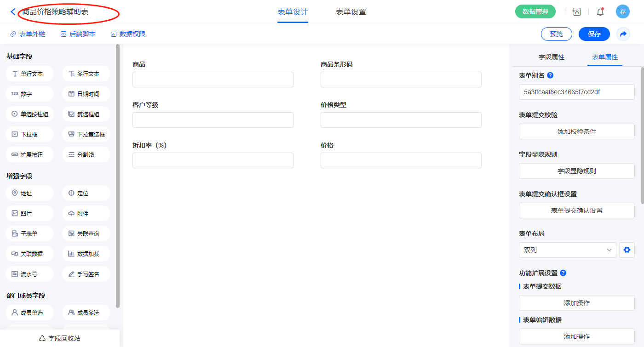Click the gear icon beside 表单布局 dropdown

coord(627,250)
